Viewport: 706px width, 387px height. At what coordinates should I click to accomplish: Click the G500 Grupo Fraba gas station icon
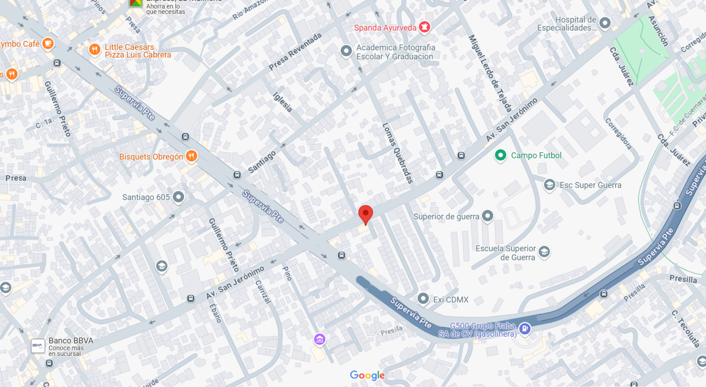click(x=525, y=329)
